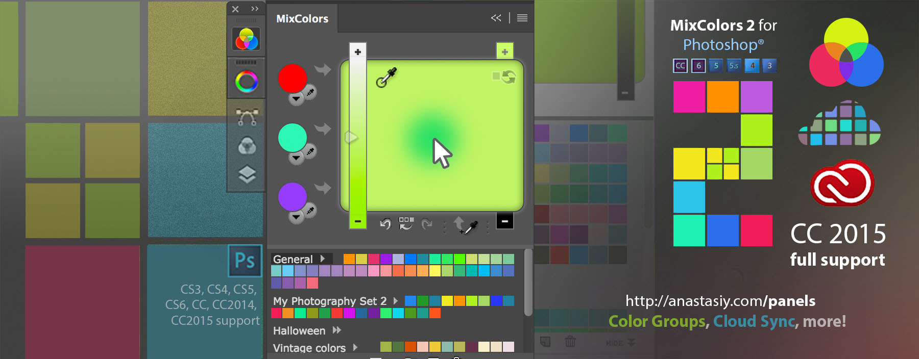This screenshot has height=359, width=919.
Task: Close the icon dock with the X
Action: point(235,9)
